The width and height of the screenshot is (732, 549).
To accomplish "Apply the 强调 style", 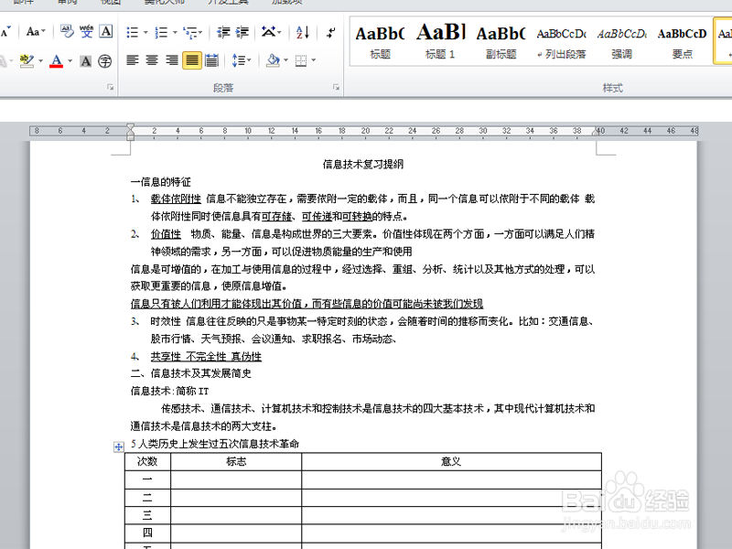I will coord(622,42).
